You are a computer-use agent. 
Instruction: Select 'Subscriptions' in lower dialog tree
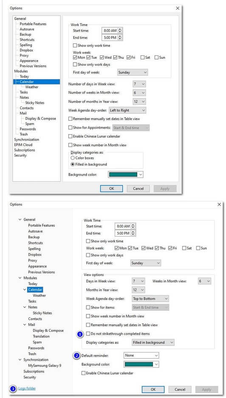pos(34,371)
